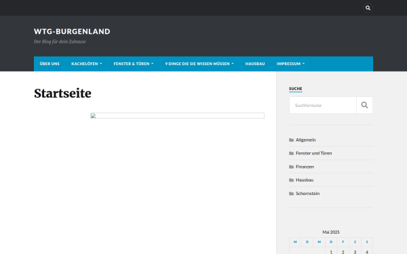Focus the Suchformular search field
The height and width of the screenshot is (254, 407).
(323, 105)
